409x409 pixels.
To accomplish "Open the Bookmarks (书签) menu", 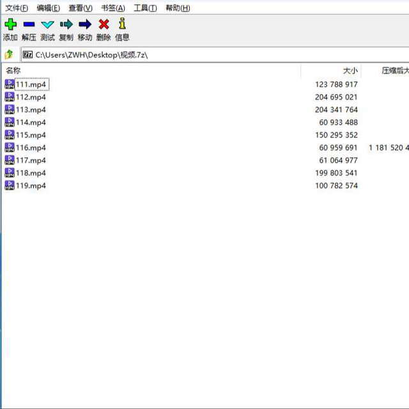I will [113, 8].
